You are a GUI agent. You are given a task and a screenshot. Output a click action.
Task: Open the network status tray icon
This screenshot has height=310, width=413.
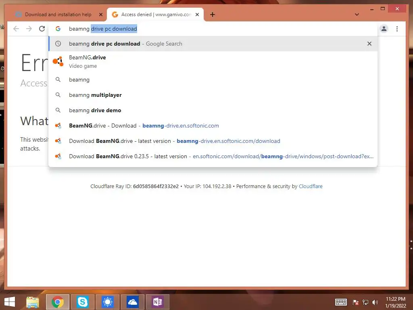365,302
